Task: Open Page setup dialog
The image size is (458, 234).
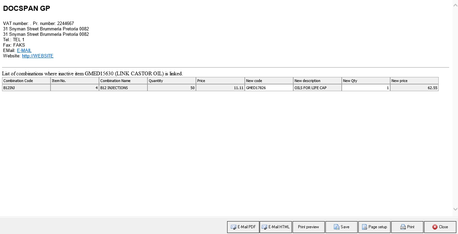Action: (x=374, y=227)
